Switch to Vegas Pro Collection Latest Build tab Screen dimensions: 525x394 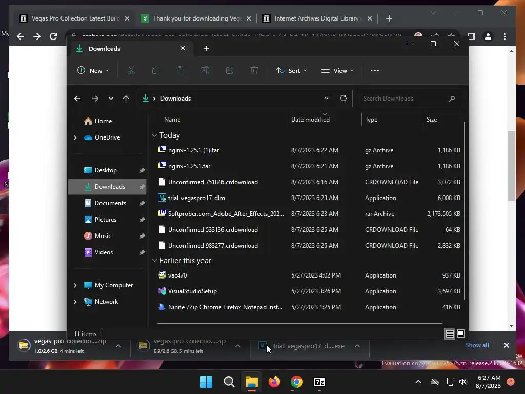point(74,18)
